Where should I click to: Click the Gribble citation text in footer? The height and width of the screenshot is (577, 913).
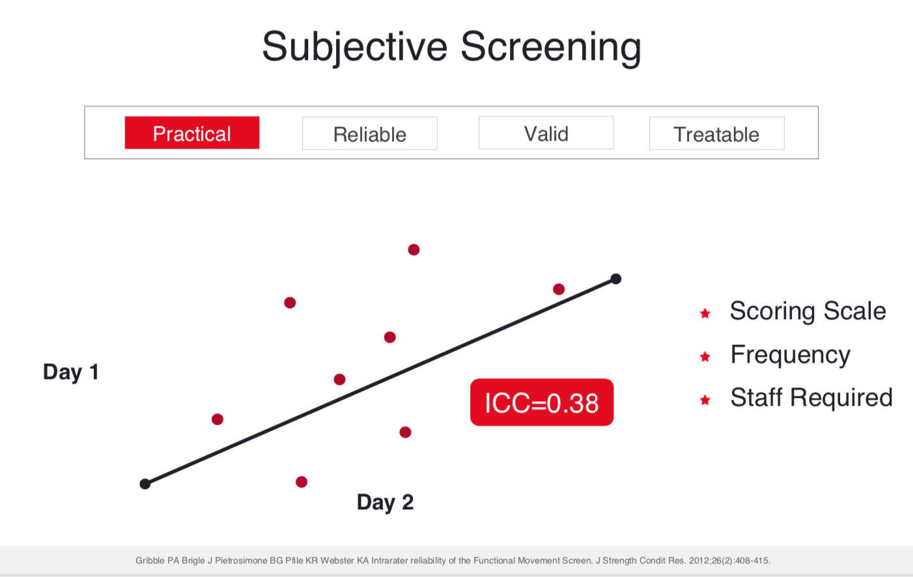click(453, 560)
